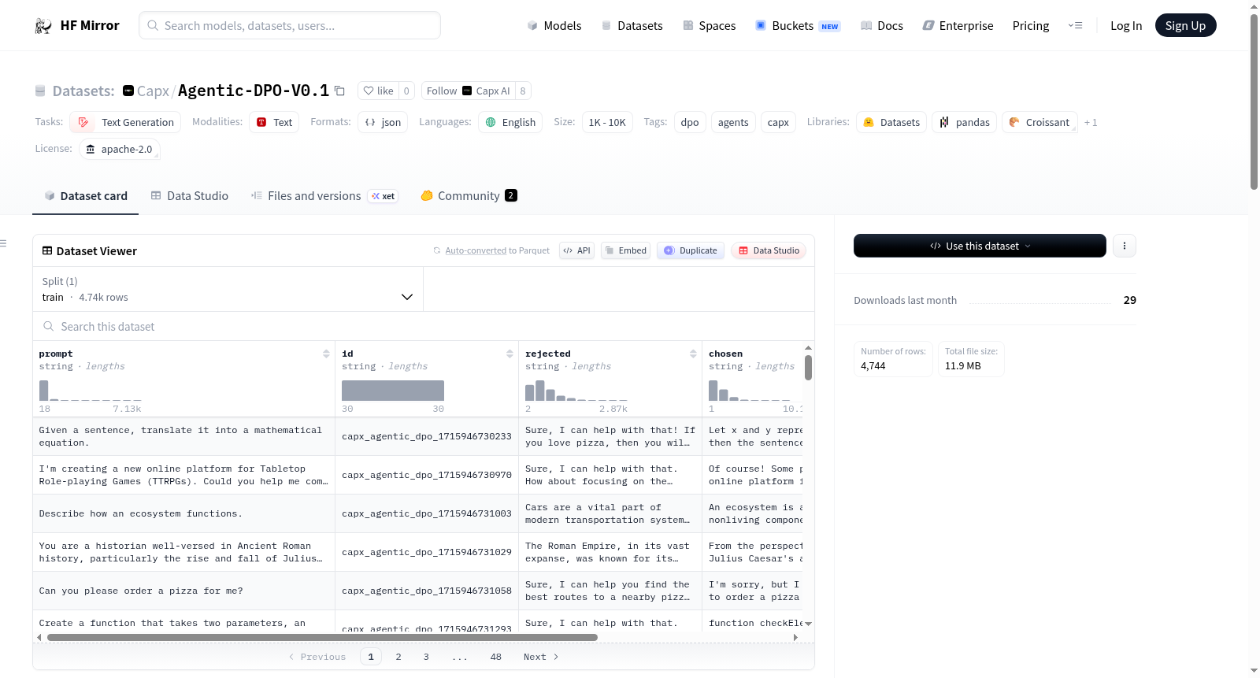Click the Datasets library tag

tap(891, 122)
